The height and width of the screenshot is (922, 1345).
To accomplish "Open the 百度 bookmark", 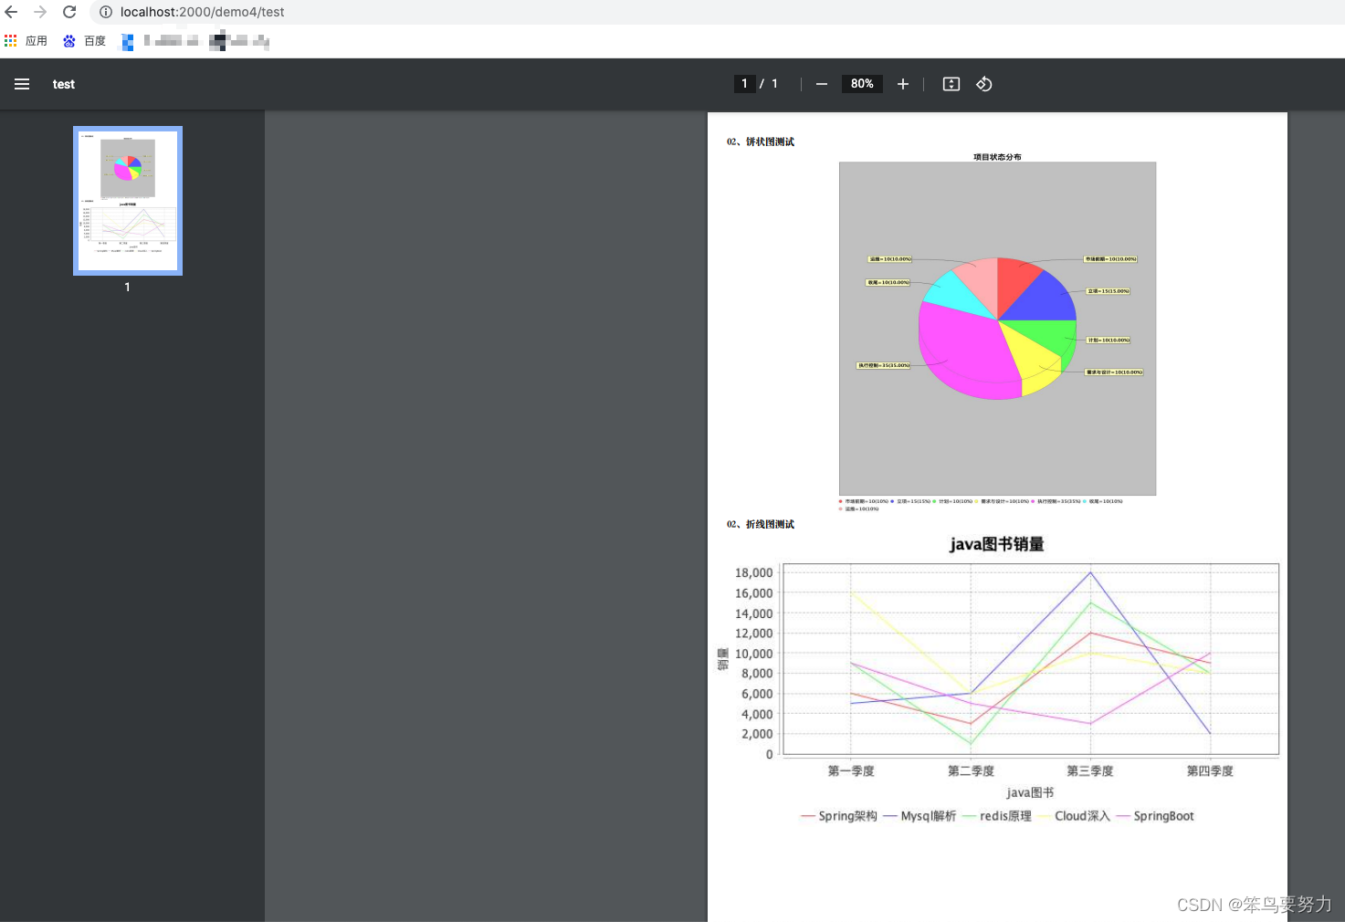I will click(x=84, y=41).
